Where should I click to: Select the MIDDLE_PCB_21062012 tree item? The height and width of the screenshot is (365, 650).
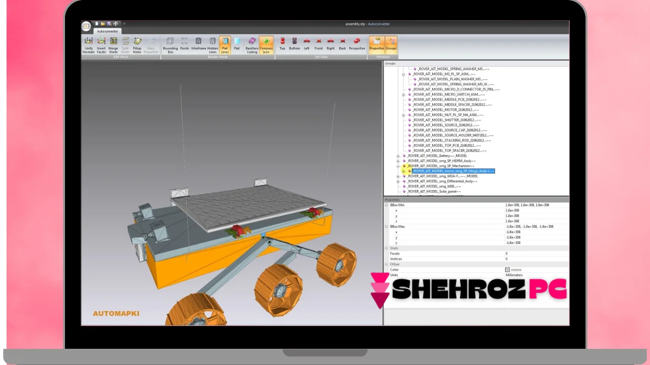[x=449, y=99]
